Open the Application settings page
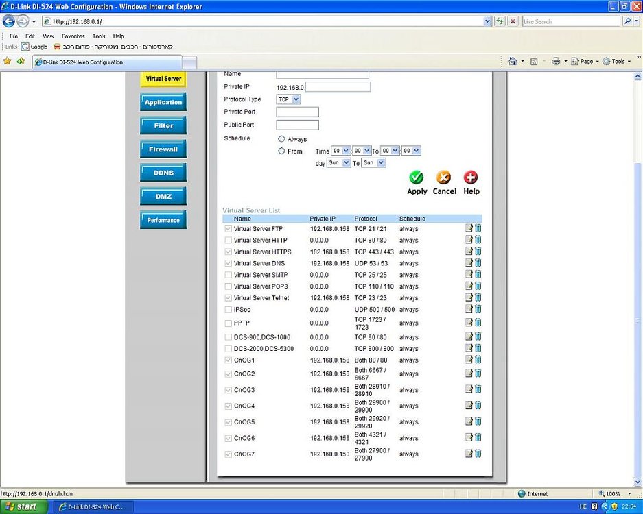The image size is (643, 514). [x=163, y=102]
